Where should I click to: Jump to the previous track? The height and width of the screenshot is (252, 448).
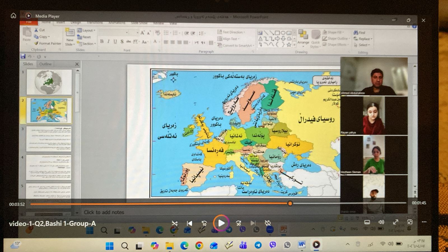(189, 223)
